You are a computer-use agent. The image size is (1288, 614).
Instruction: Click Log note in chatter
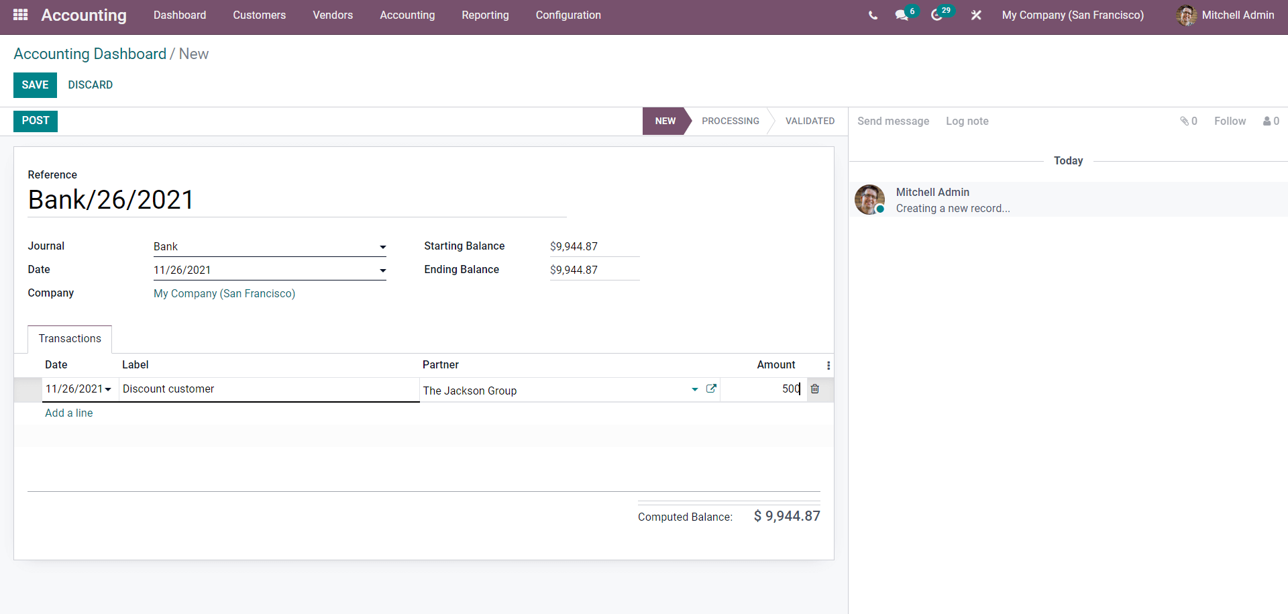(967, 121)
